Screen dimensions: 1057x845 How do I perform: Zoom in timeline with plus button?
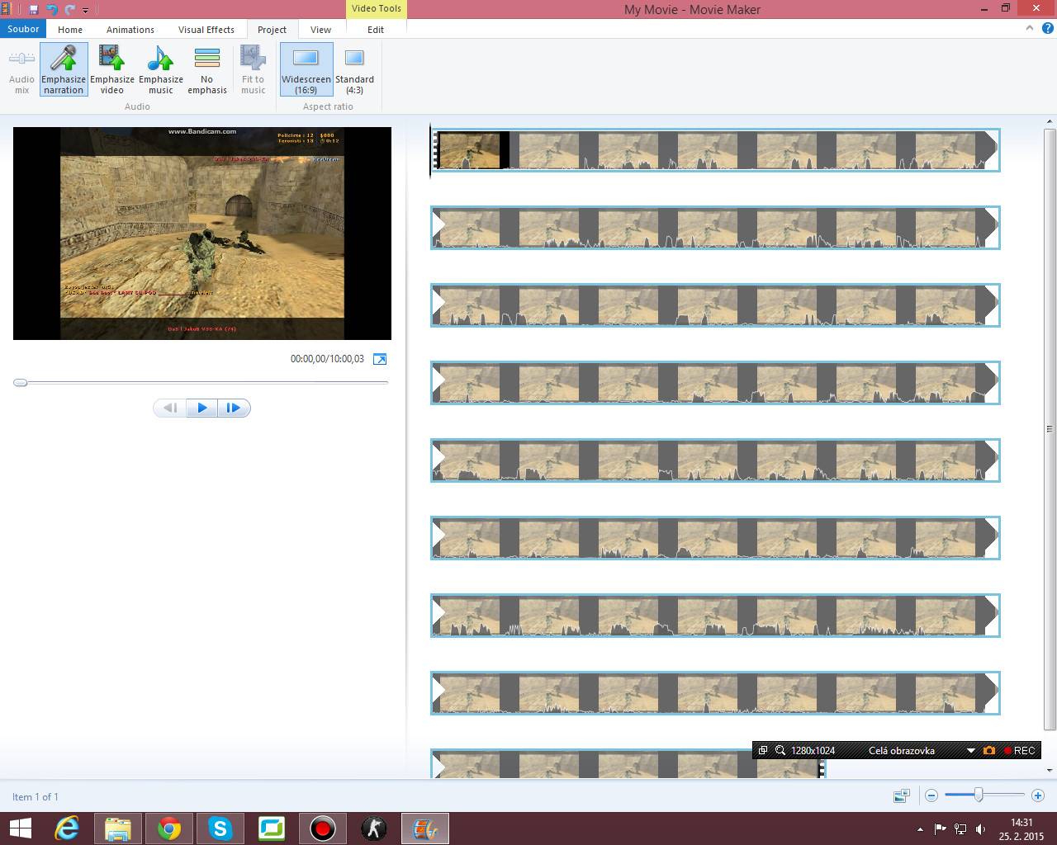1038,795
